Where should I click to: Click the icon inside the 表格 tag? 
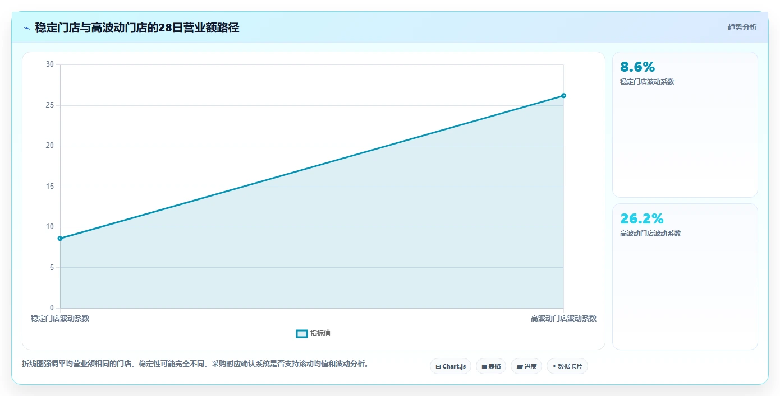[484, 367]
